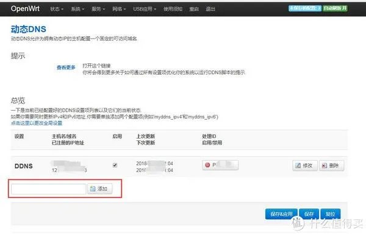Open the 服务 dropdown menu
Screen dimensions: 366x234
click(x=98, y=9)
